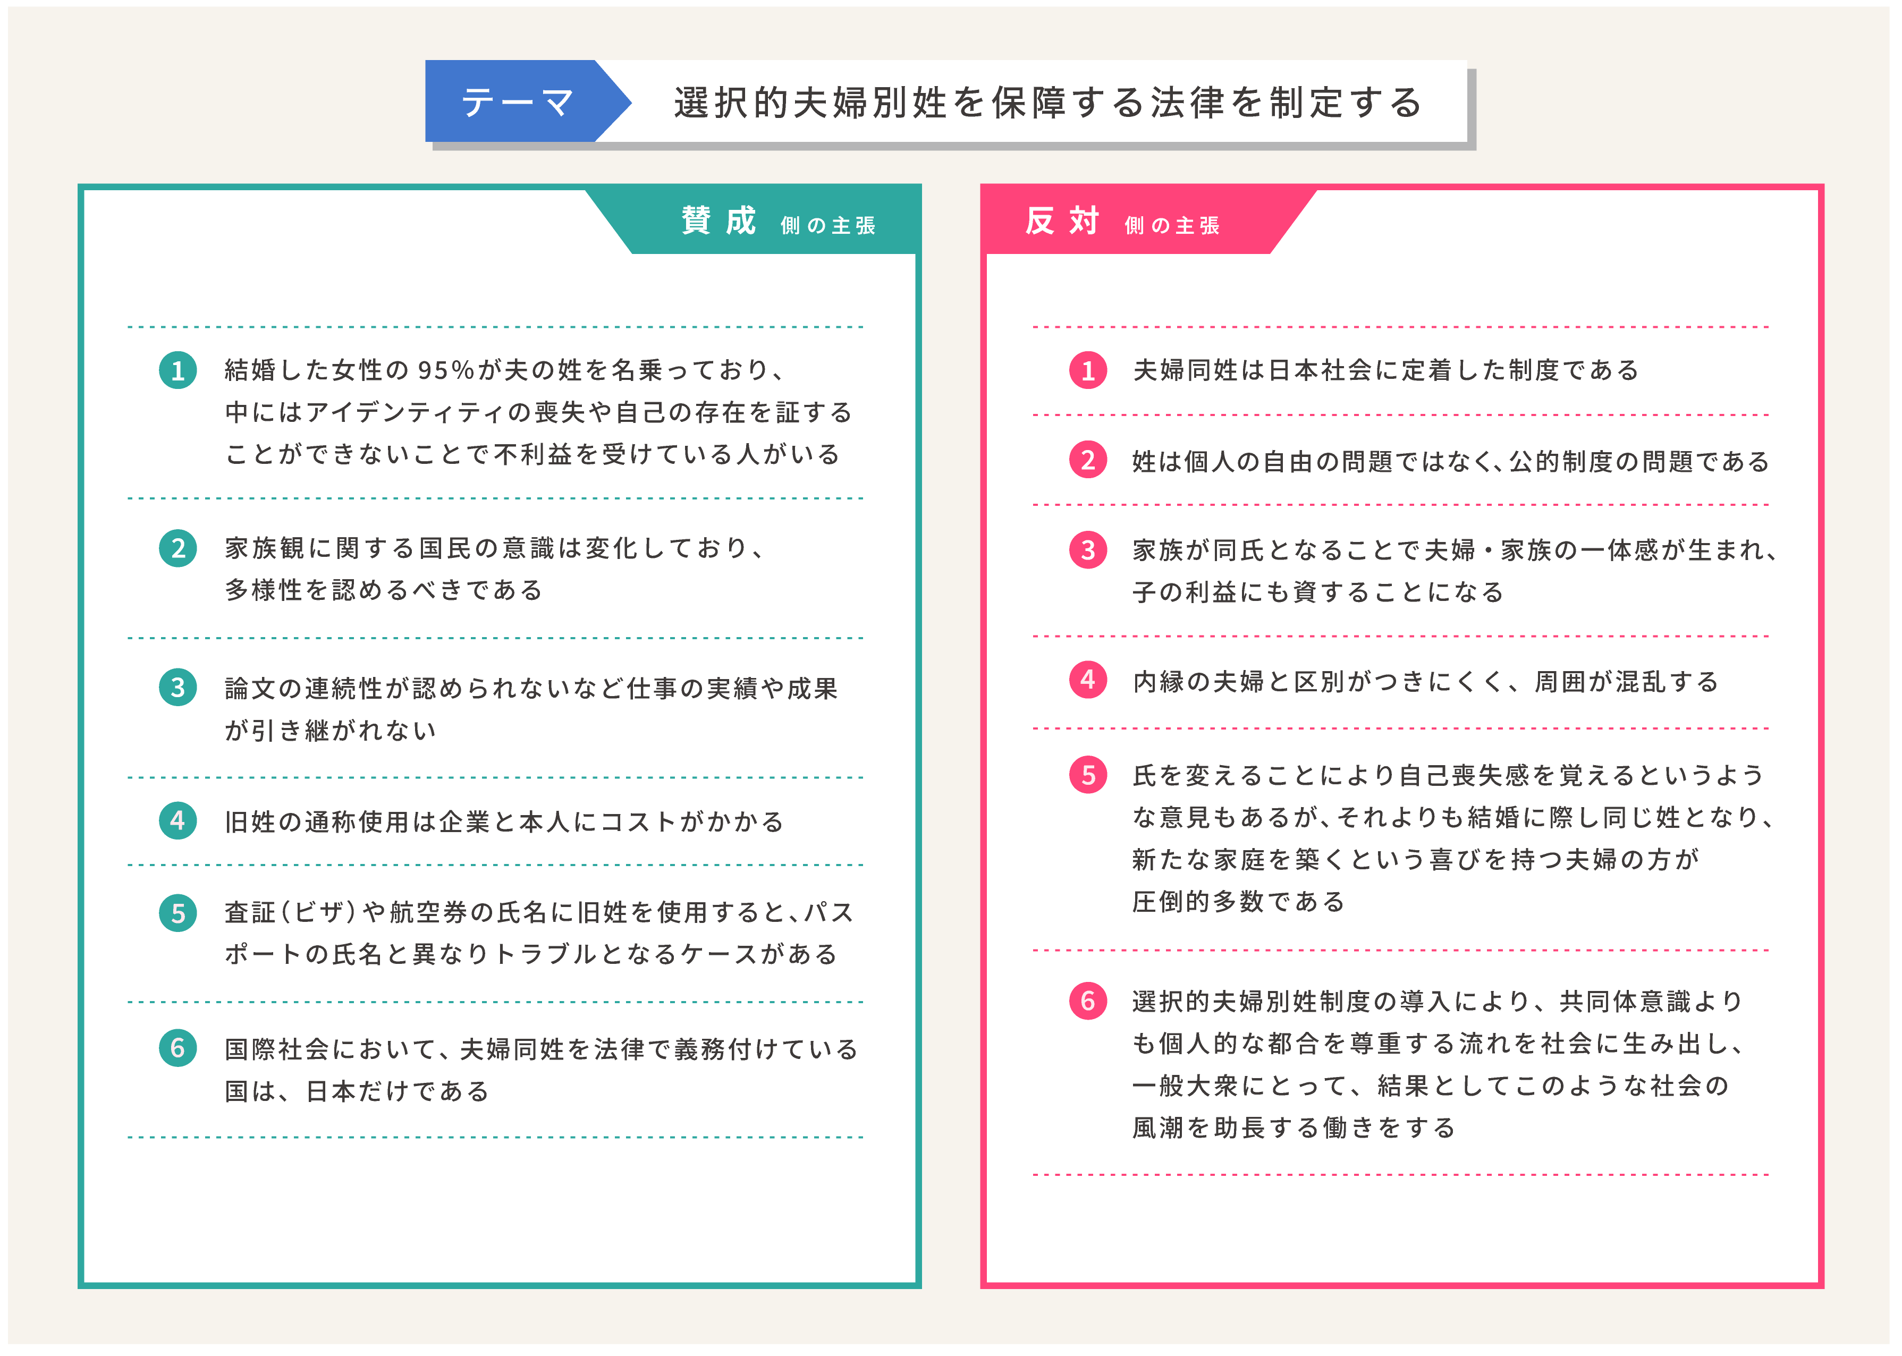Click teal number 4 circle in 賛成 list

(x=178, y=821)
